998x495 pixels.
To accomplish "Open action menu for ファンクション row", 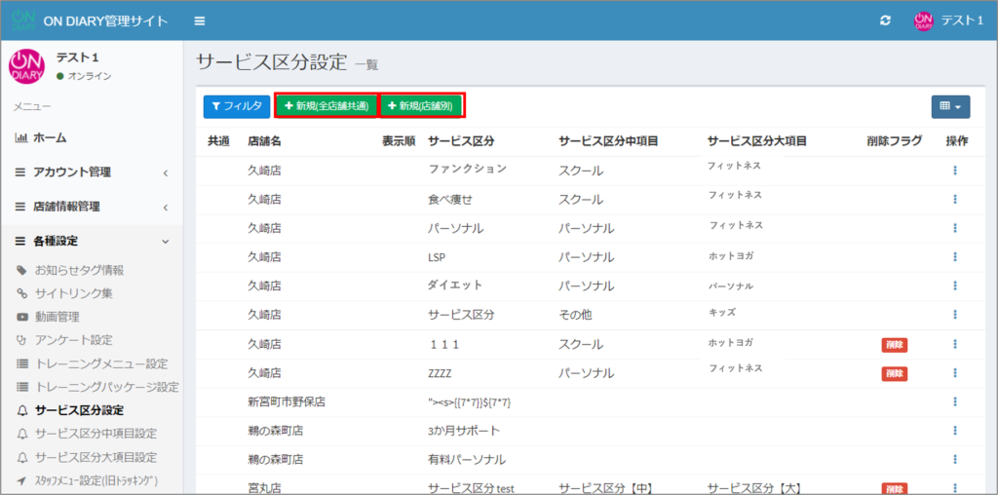I will pos(955,171).
